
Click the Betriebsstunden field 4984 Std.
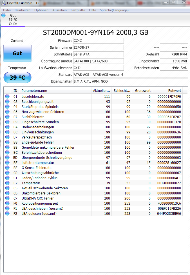click(x=174, y=68)
